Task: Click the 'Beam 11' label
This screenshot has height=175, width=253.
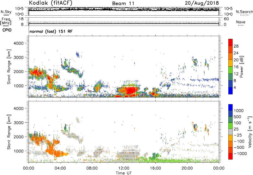Action: tap(123, 3)
